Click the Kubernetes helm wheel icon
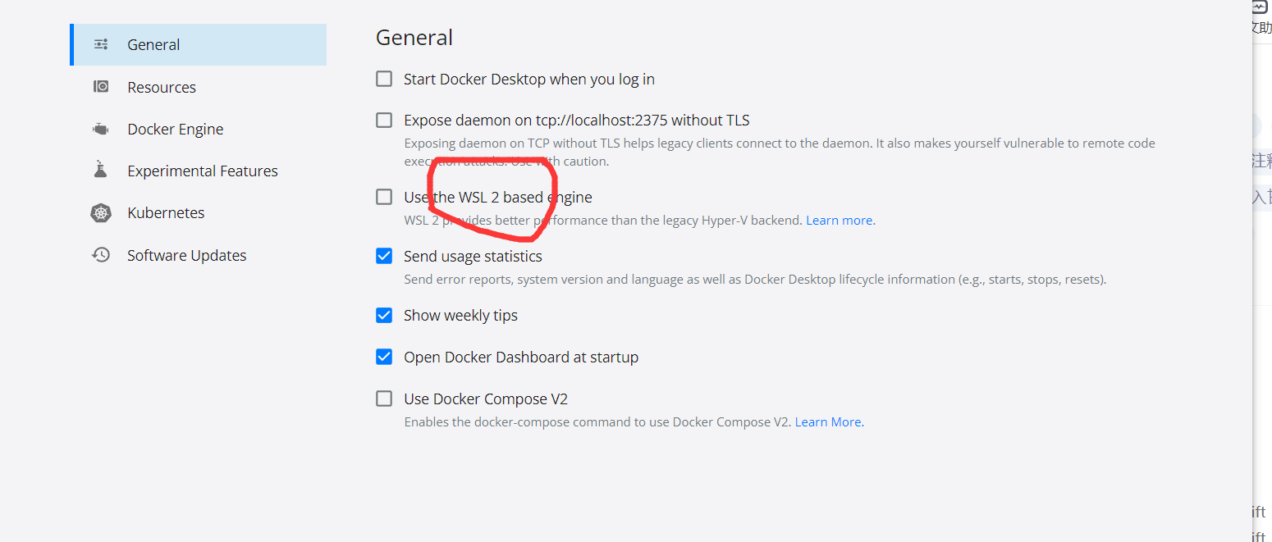Viewport: 1272px width, 542px height. (x=100, y=212)
